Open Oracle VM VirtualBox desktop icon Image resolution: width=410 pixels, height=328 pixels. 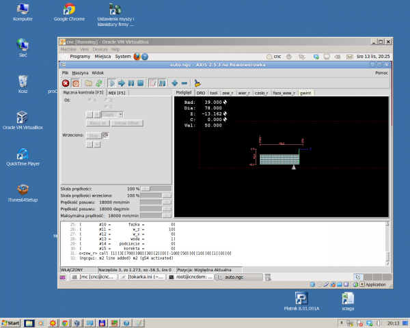pyautogui.click(x=23, y=120)
